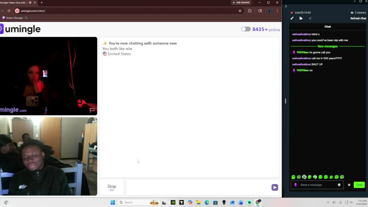
Task: Click the Umingle logo
Action: pyautogui.click(x=20, y=29)
